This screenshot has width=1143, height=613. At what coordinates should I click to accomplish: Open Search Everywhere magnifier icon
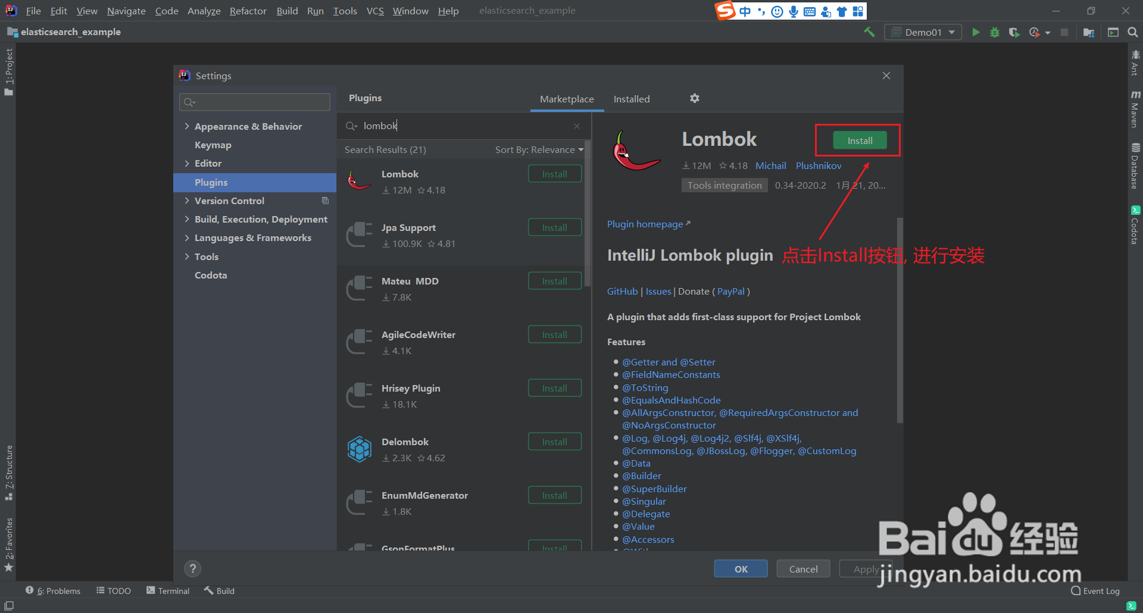[x=1132, y=32]
